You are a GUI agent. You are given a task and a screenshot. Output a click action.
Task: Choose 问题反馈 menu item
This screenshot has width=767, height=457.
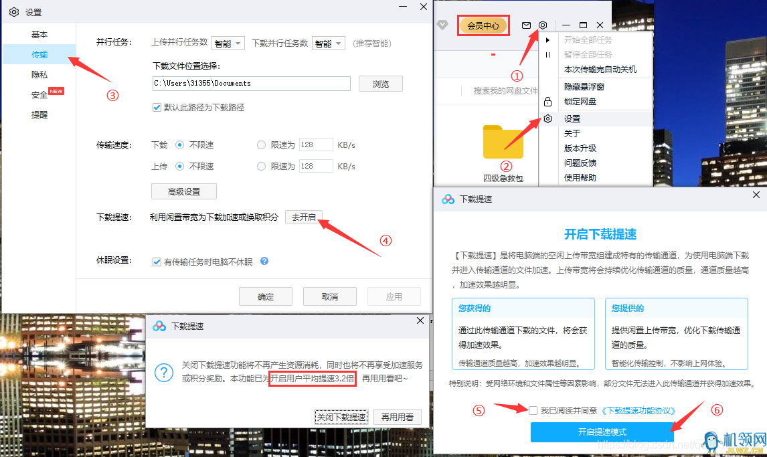point(580,163)
